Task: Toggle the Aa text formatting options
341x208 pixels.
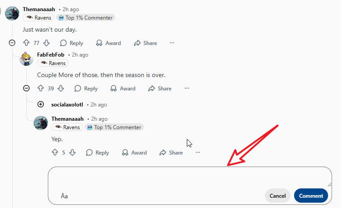Action: pyautogui.click(x=64, y=196)
